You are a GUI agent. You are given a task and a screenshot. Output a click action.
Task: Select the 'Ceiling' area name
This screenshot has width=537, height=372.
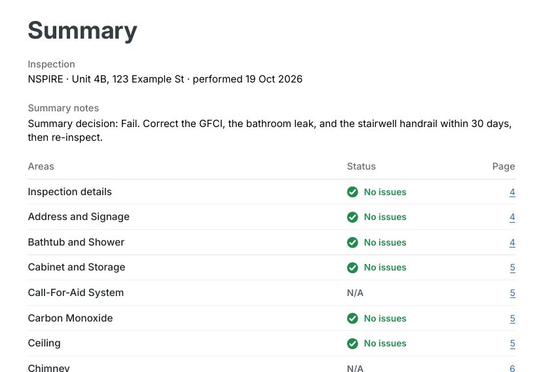44,343
